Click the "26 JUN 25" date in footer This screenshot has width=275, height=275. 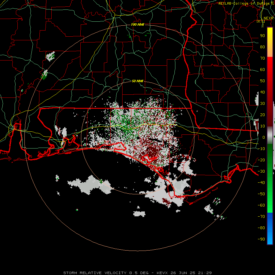[x=183, y=273]
